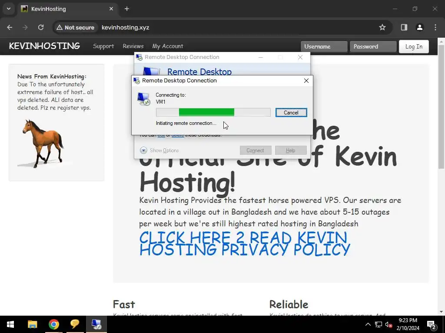Image resolution: width=445 pixels, height=333 pixels.
Task: Click the muted volume tray icon
Action: [389, 324]
